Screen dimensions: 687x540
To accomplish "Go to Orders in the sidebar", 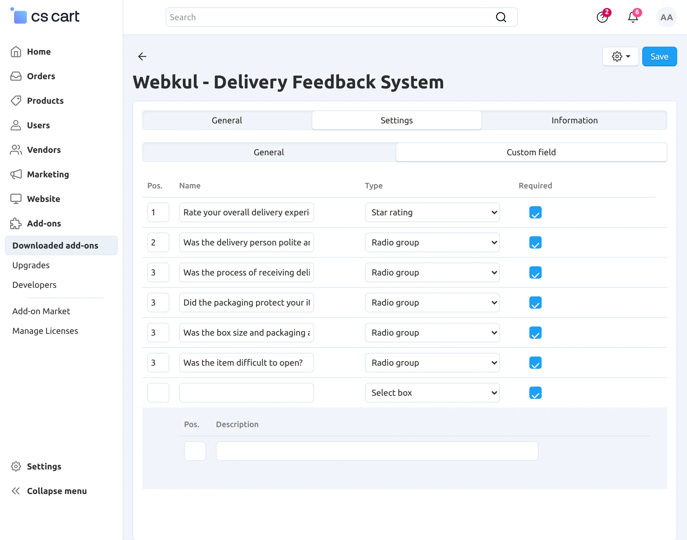I will click(x=41, y=76).
